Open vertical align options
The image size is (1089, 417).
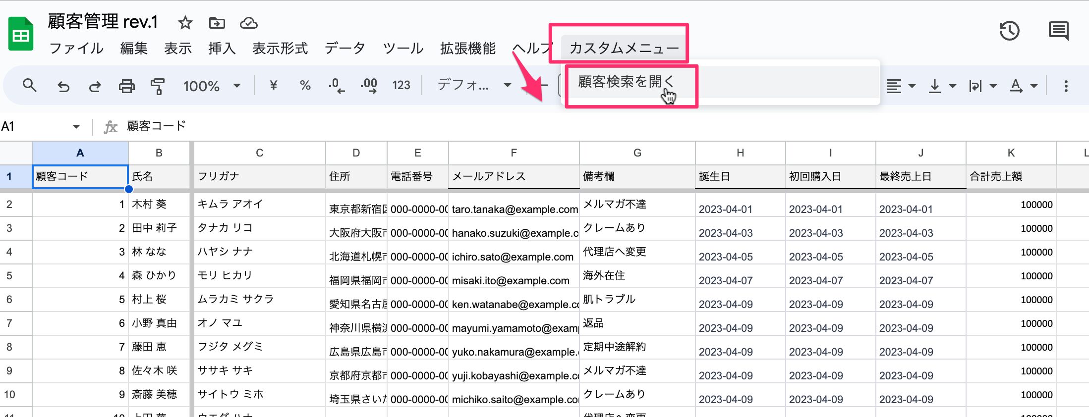[x=942, y=86]
